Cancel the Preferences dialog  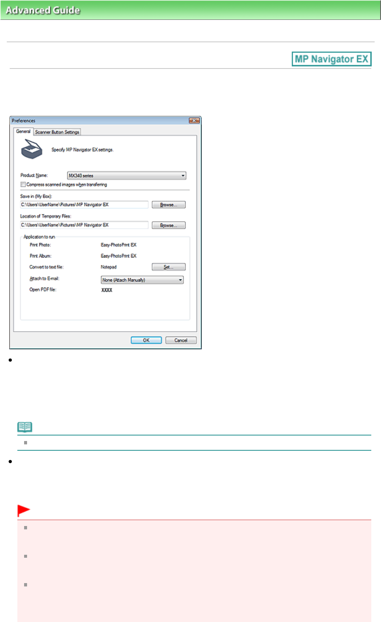click(181, 340)
